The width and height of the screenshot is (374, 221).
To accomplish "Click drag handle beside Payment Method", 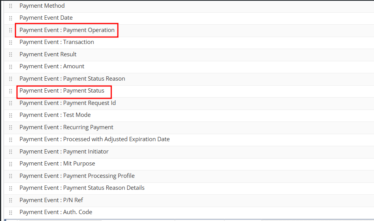I will click(x=11, y=6).
